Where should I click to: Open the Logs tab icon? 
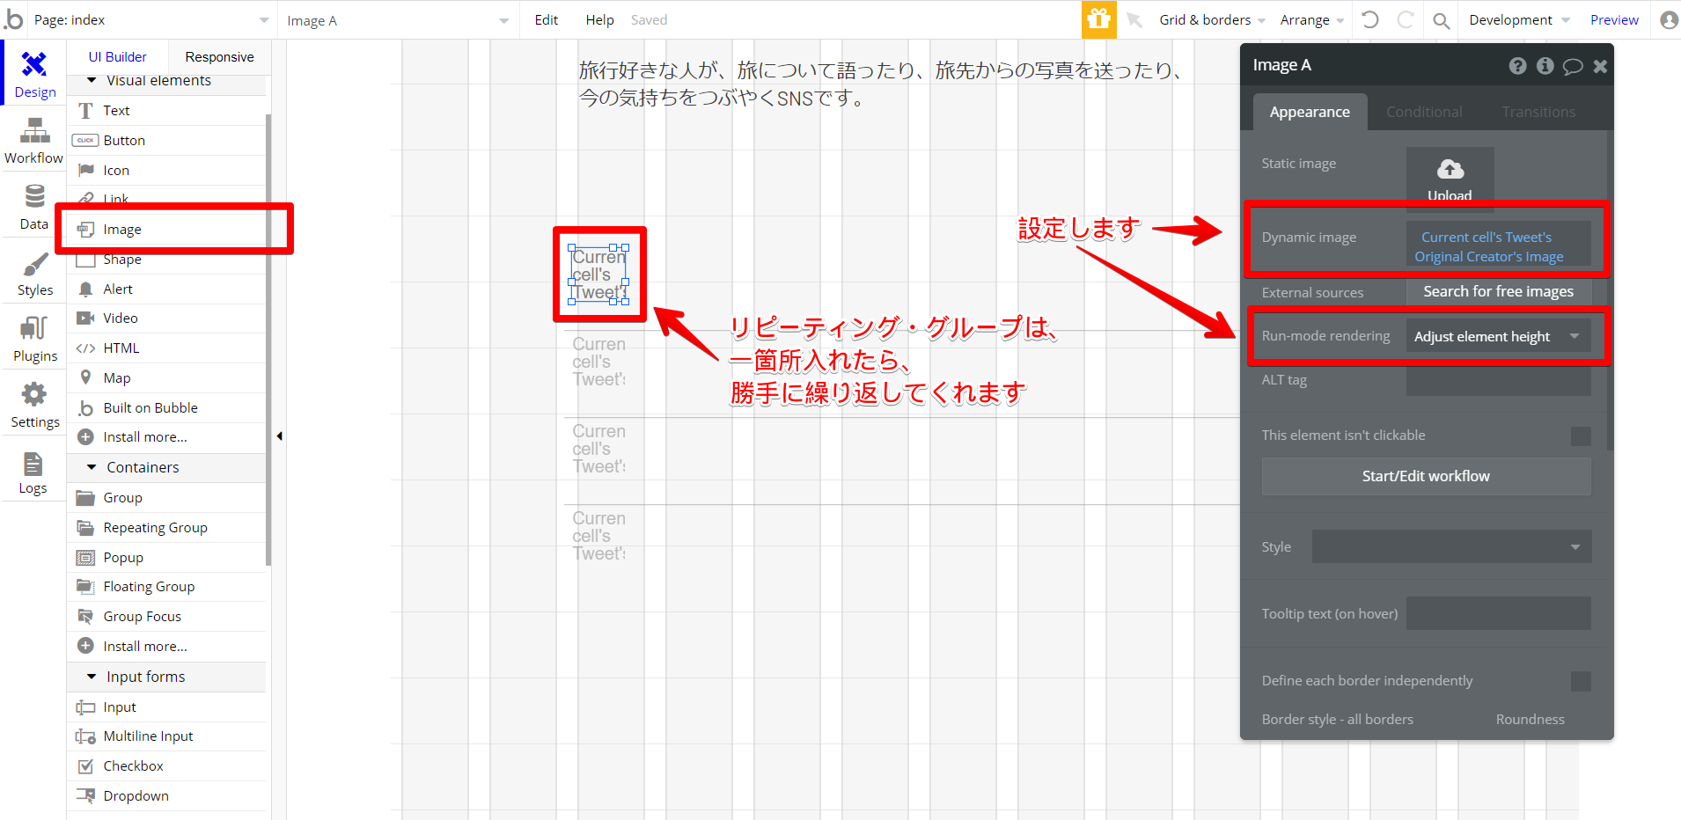click(33, 464)
